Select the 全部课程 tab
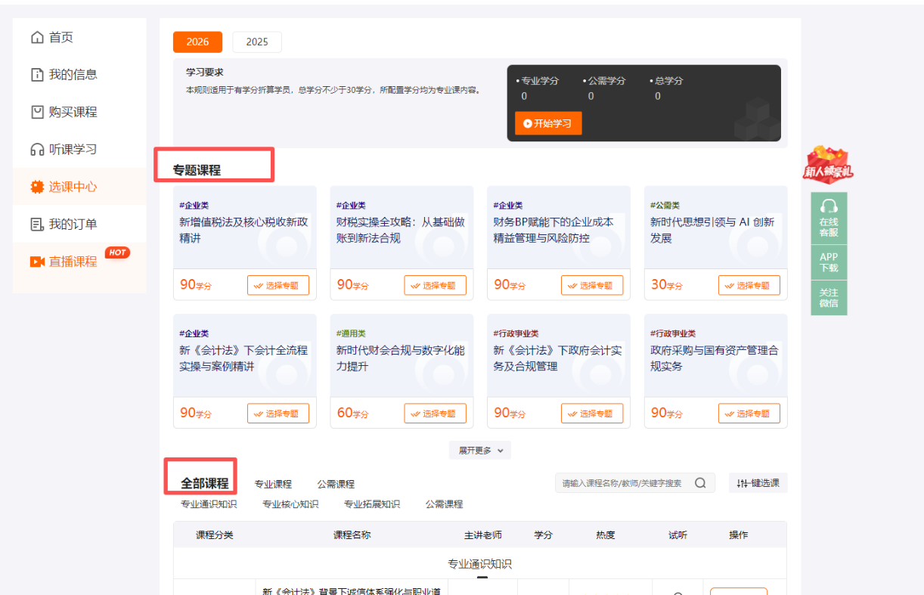 [204, 483]
